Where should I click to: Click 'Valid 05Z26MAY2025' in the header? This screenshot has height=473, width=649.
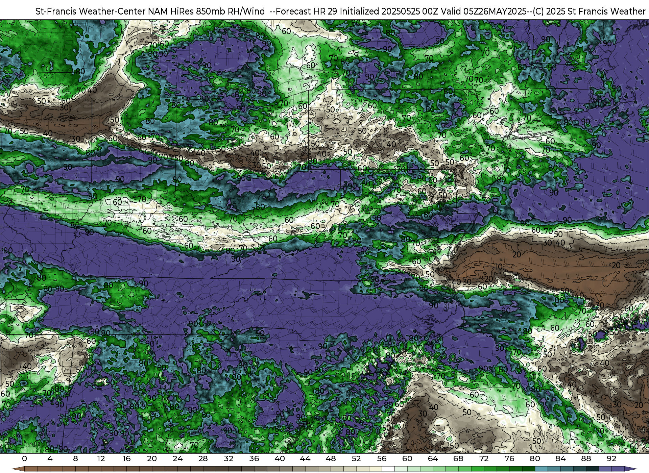[484, 11]
